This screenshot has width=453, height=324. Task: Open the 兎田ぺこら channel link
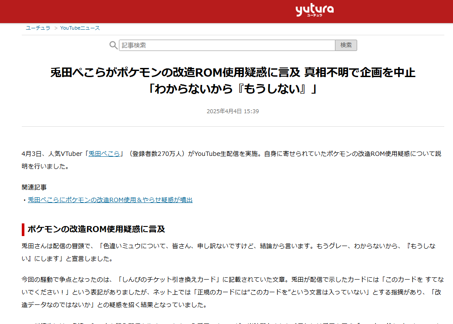tap(104, 154)
